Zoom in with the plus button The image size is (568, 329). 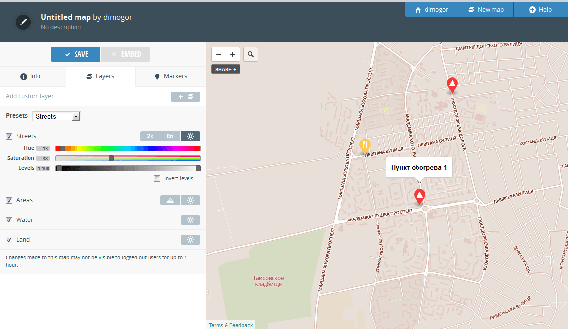233,54
